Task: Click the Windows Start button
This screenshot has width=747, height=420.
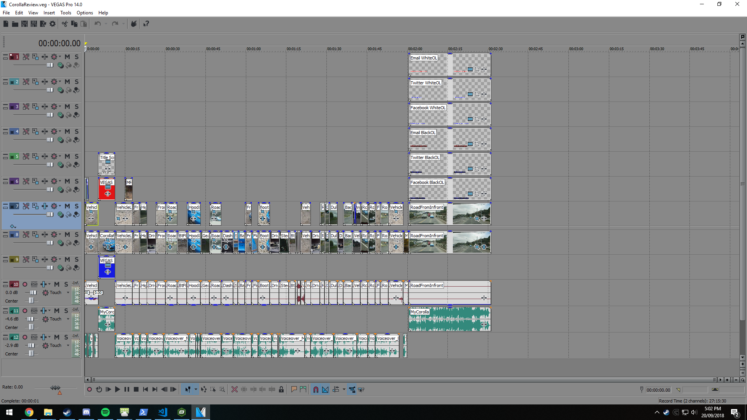Action: pos(9,412)
